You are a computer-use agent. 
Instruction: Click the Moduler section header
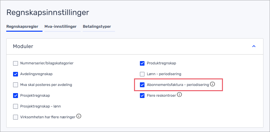click(x=135, y=46)
